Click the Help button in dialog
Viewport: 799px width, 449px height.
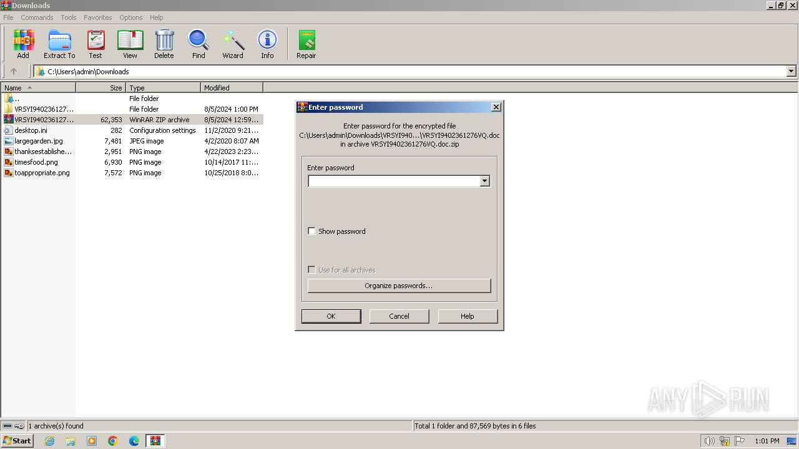pyautogui.click(x=468, y=316)
